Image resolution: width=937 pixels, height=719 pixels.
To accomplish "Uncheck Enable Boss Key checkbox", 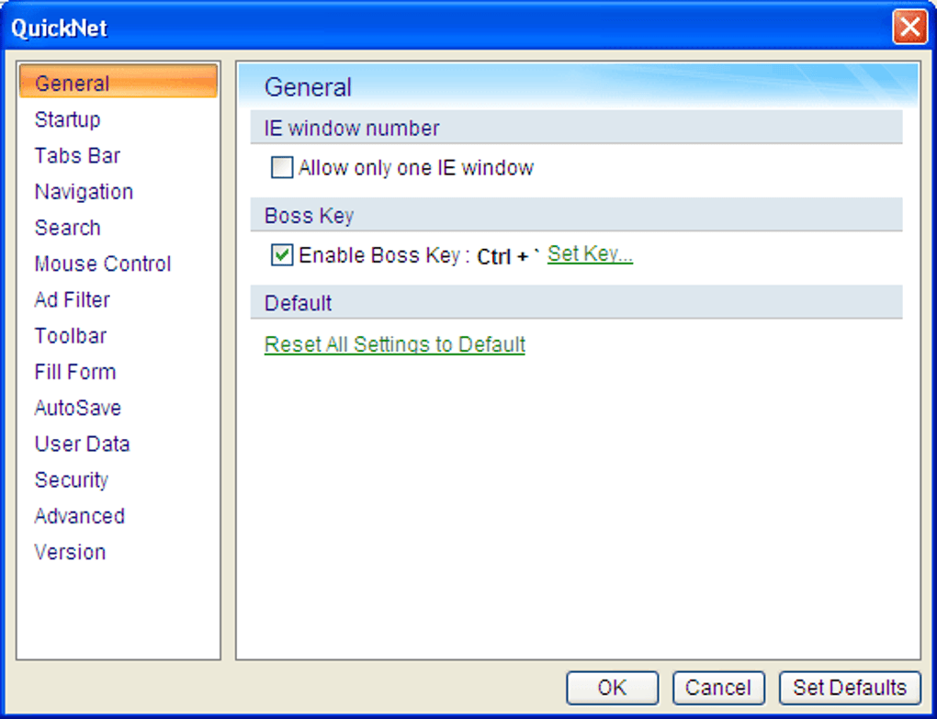I will 282,255.
